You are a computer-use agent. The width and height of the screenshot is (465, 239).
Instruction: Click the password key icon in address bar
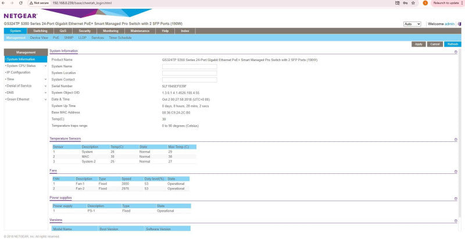(405, 3)
